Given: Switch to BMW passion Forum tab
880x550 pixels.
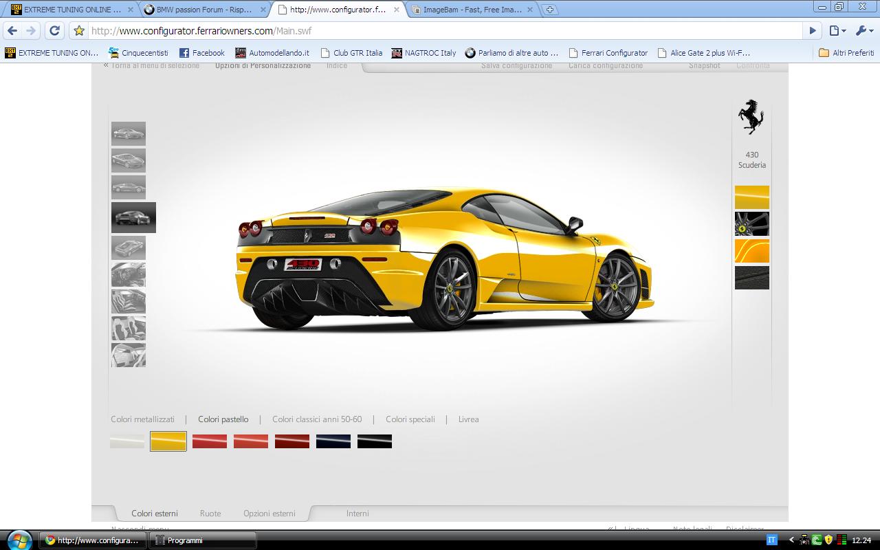Looking at the screenshot, I should click(x=204, y=10).
